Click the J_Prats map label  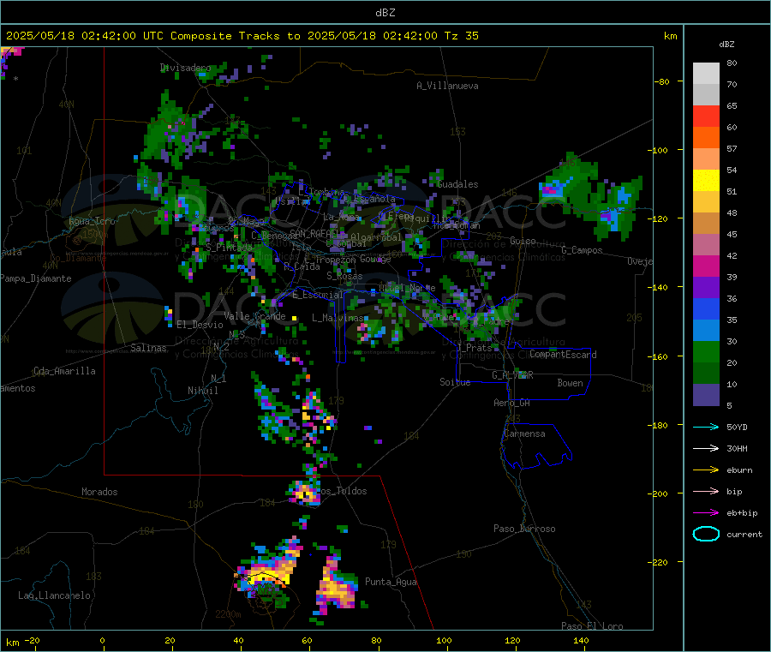tap(475, 347)
